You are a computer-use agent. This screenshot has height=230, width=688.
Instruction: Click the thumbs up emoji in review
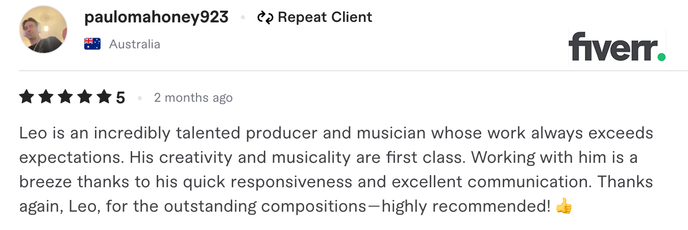(564, 206)
